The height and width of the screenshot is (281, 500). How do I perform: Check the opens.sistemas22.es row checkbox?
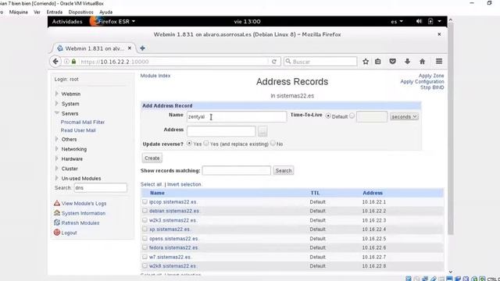click(145, 238)
